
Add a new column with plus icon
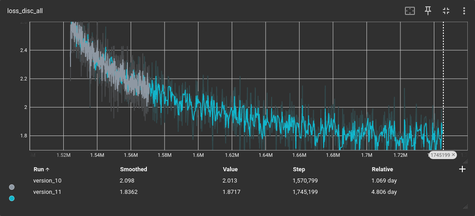(x=462, y=169)
